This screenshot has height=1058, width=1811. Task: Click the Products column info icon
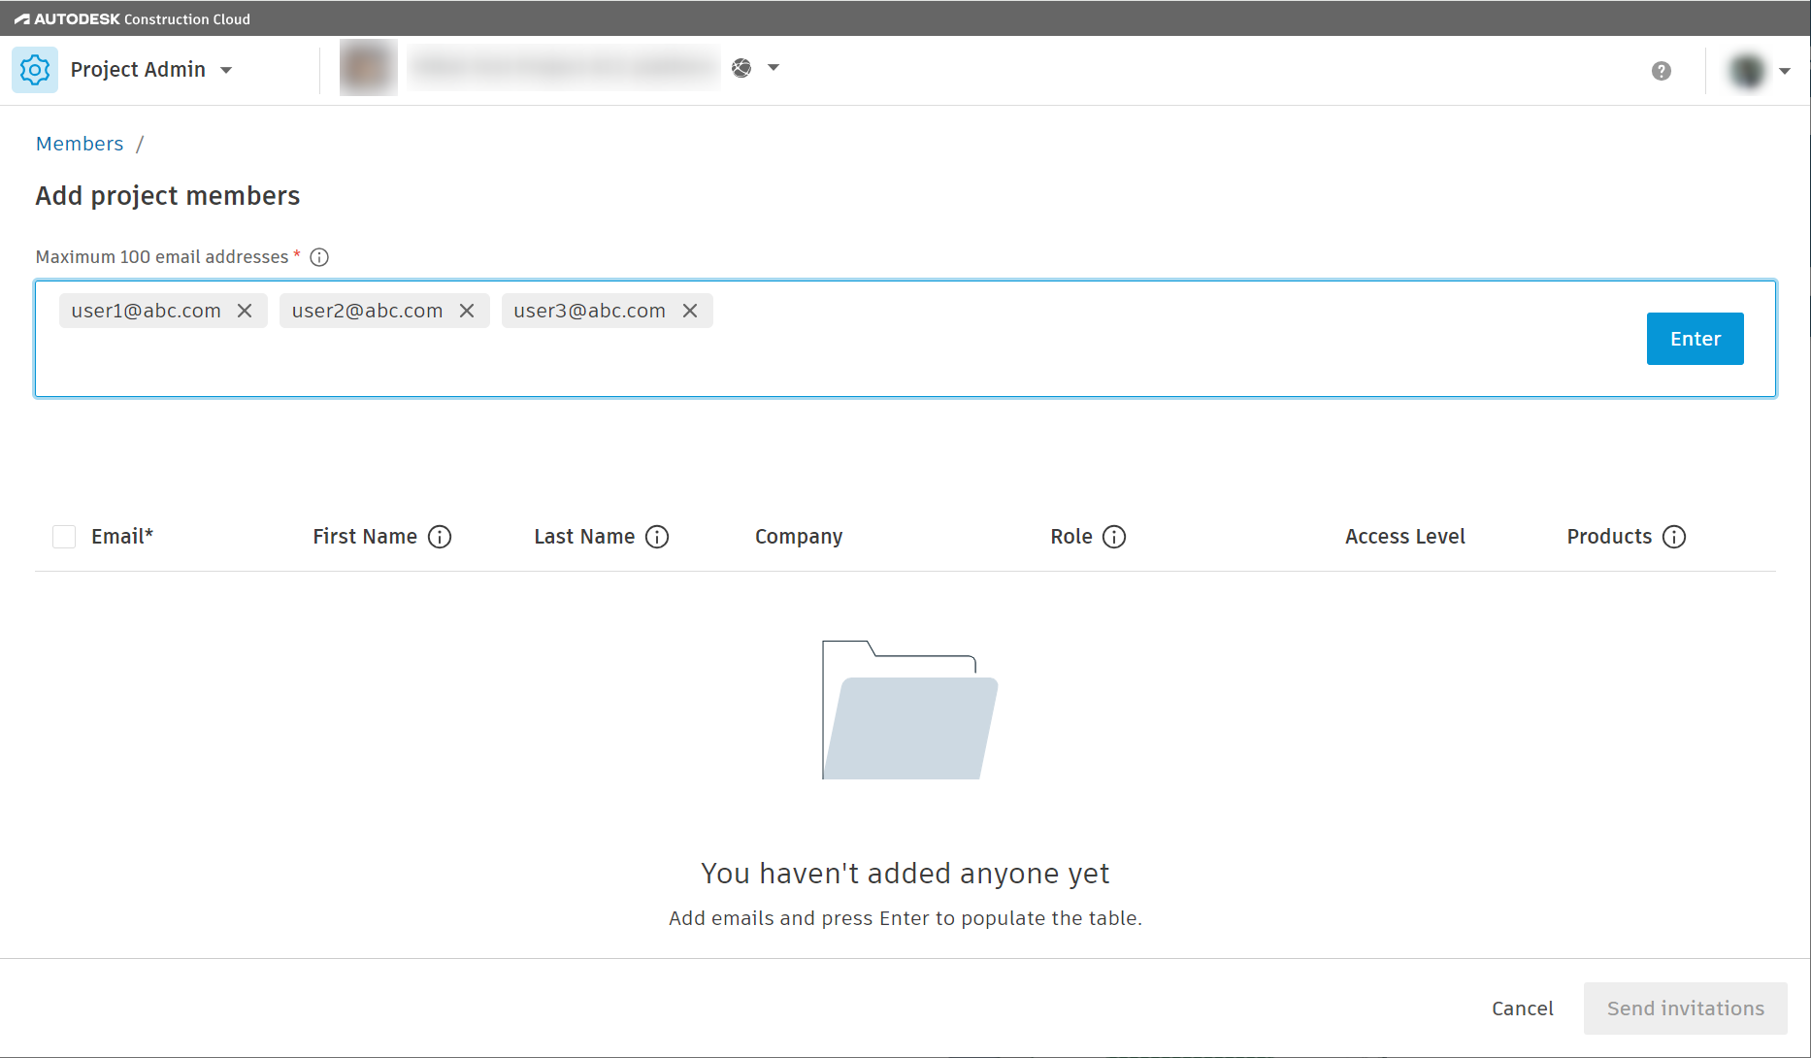[x=1675, y=536]
